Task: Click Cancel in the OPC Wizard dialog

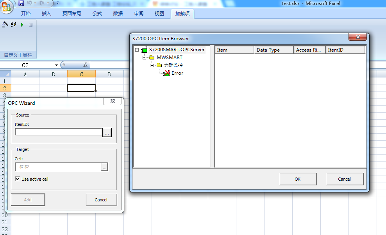Action: tap(101, 200)
